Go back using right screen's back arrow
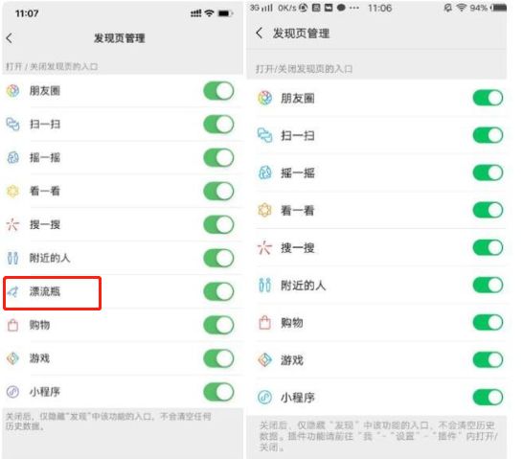 [x=260, y=33]
